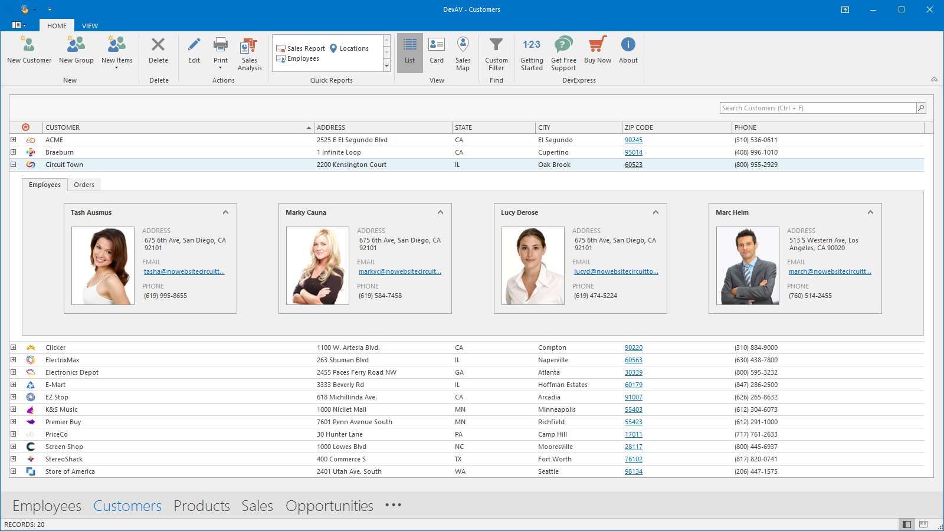This screenshot has width=944, height=531.
Task: Go to the Products module
Action: (201, 506)
